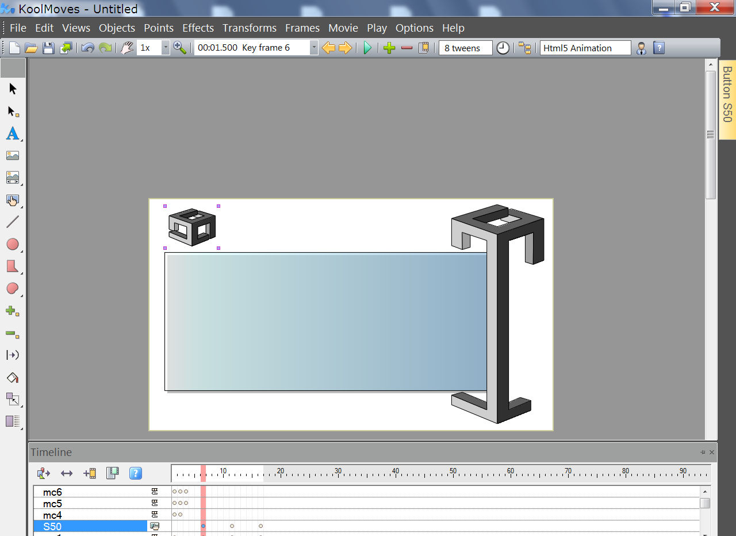
Task: Add a key frame with green plus
Action: (389, 48)
